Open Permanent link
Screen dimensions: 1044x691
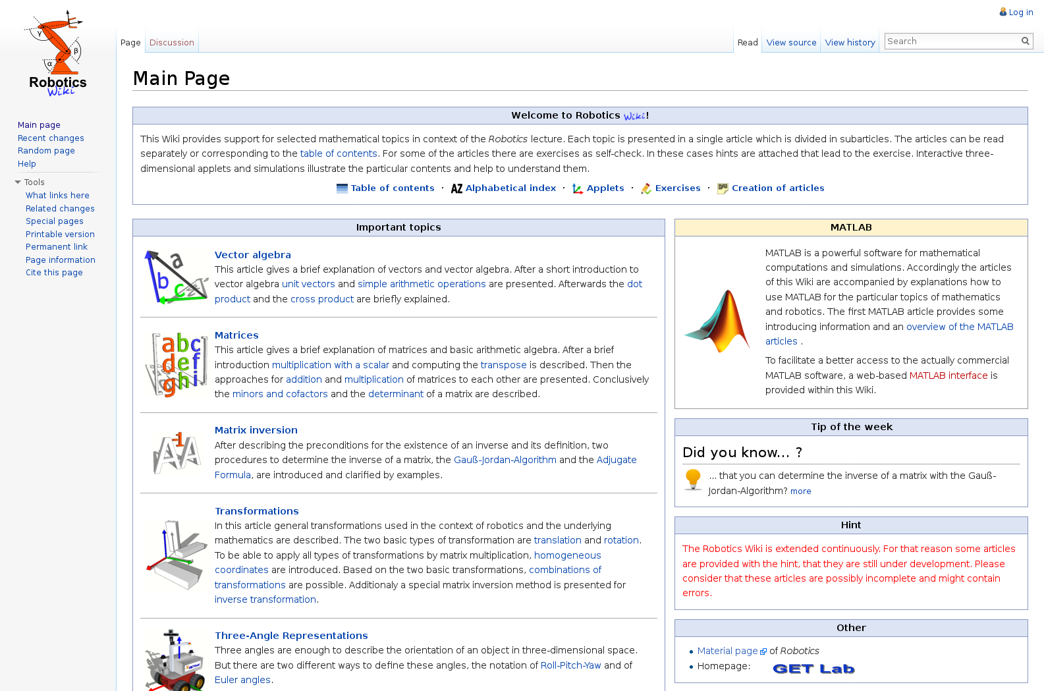coord(57,247)
